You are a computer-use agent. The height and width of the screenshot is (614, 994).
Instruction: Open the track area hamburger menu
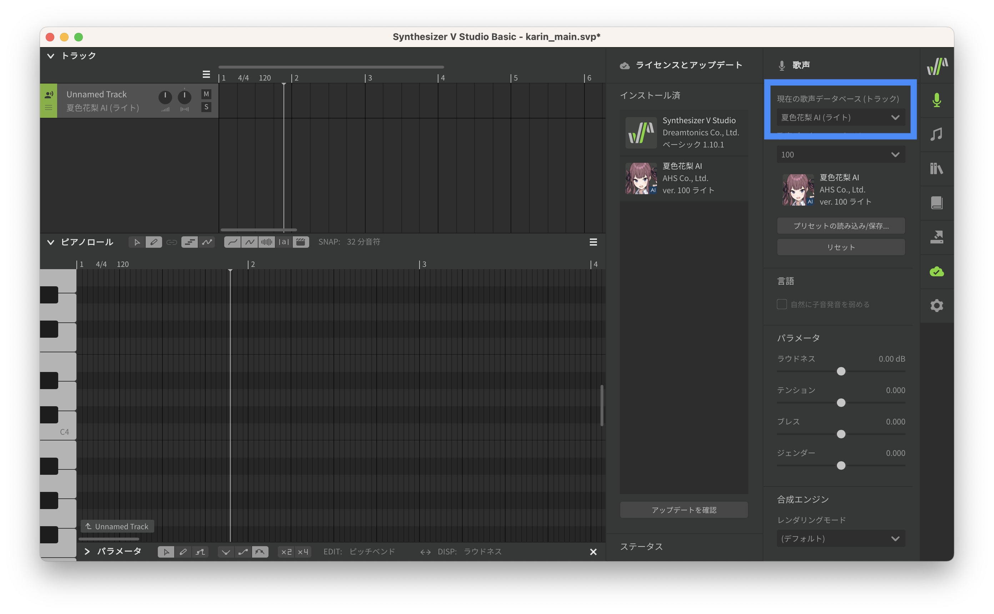point(206,74)
